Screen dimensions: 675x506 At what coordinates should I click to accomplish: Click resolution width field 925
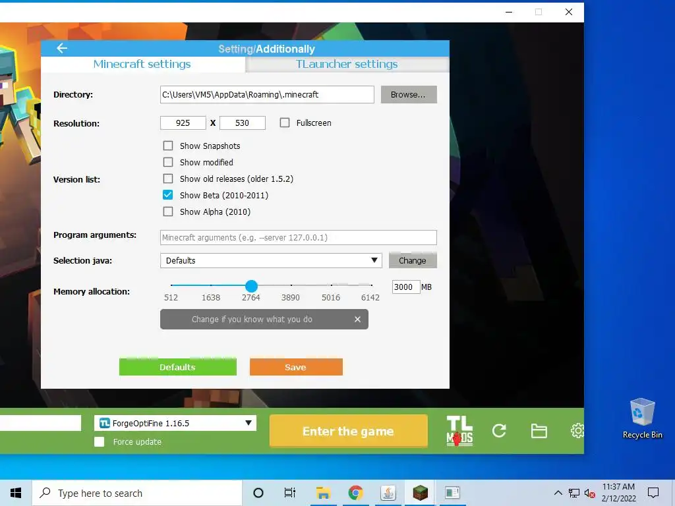183,123
